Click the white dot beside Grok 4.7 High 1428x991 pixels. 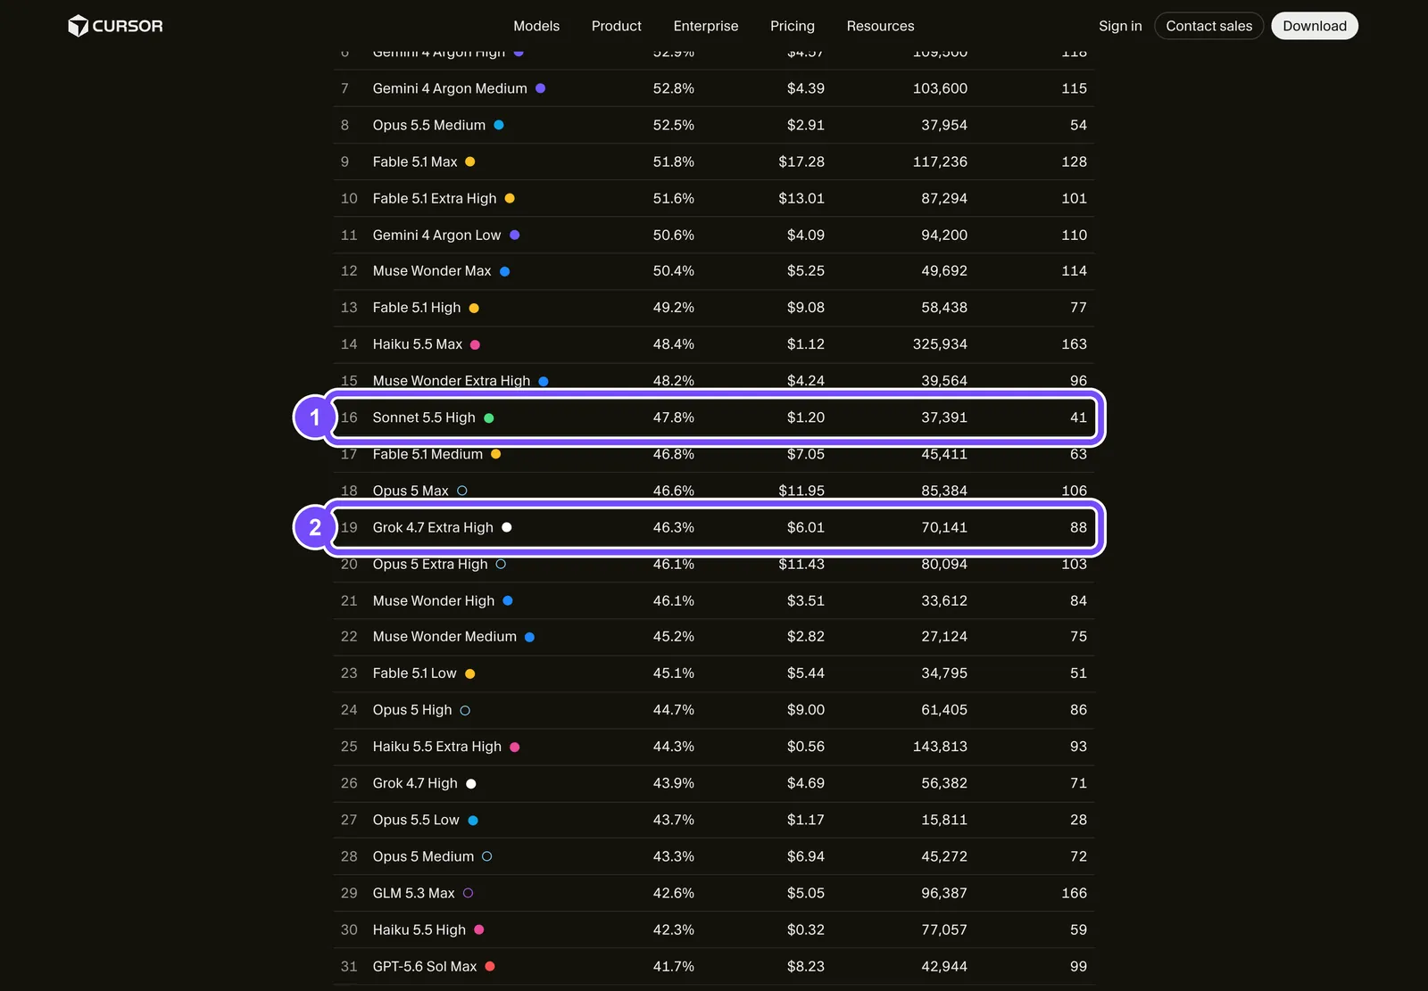point(471,783)
